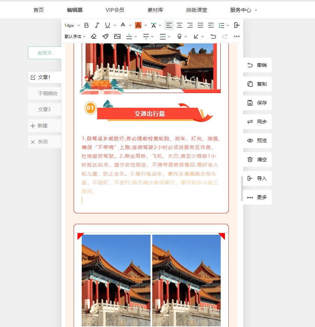Open the 素材库 menu item
Screen dimensions: 315x327
155,10
